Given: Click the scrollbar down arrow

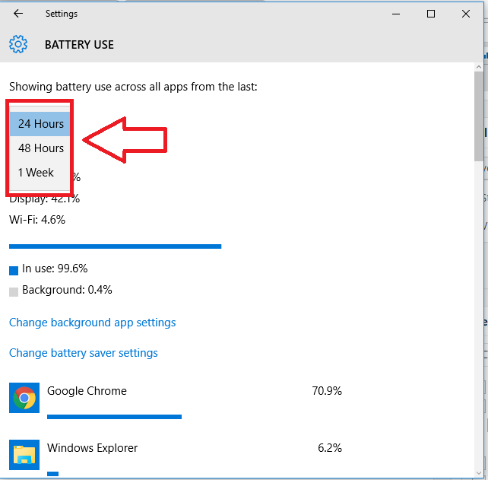Looking at the screenshot, I should [479, 473].
